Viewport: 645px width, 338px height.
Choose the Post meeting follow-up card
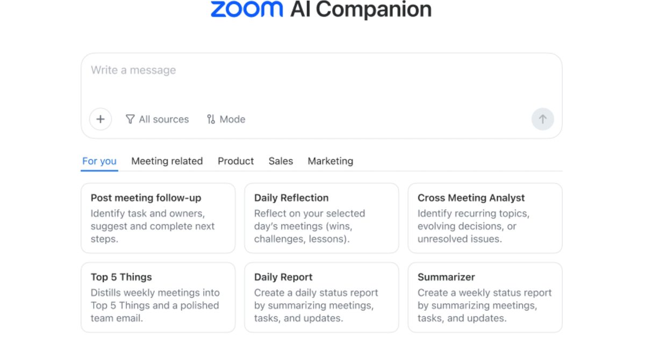tap(158, 218)
